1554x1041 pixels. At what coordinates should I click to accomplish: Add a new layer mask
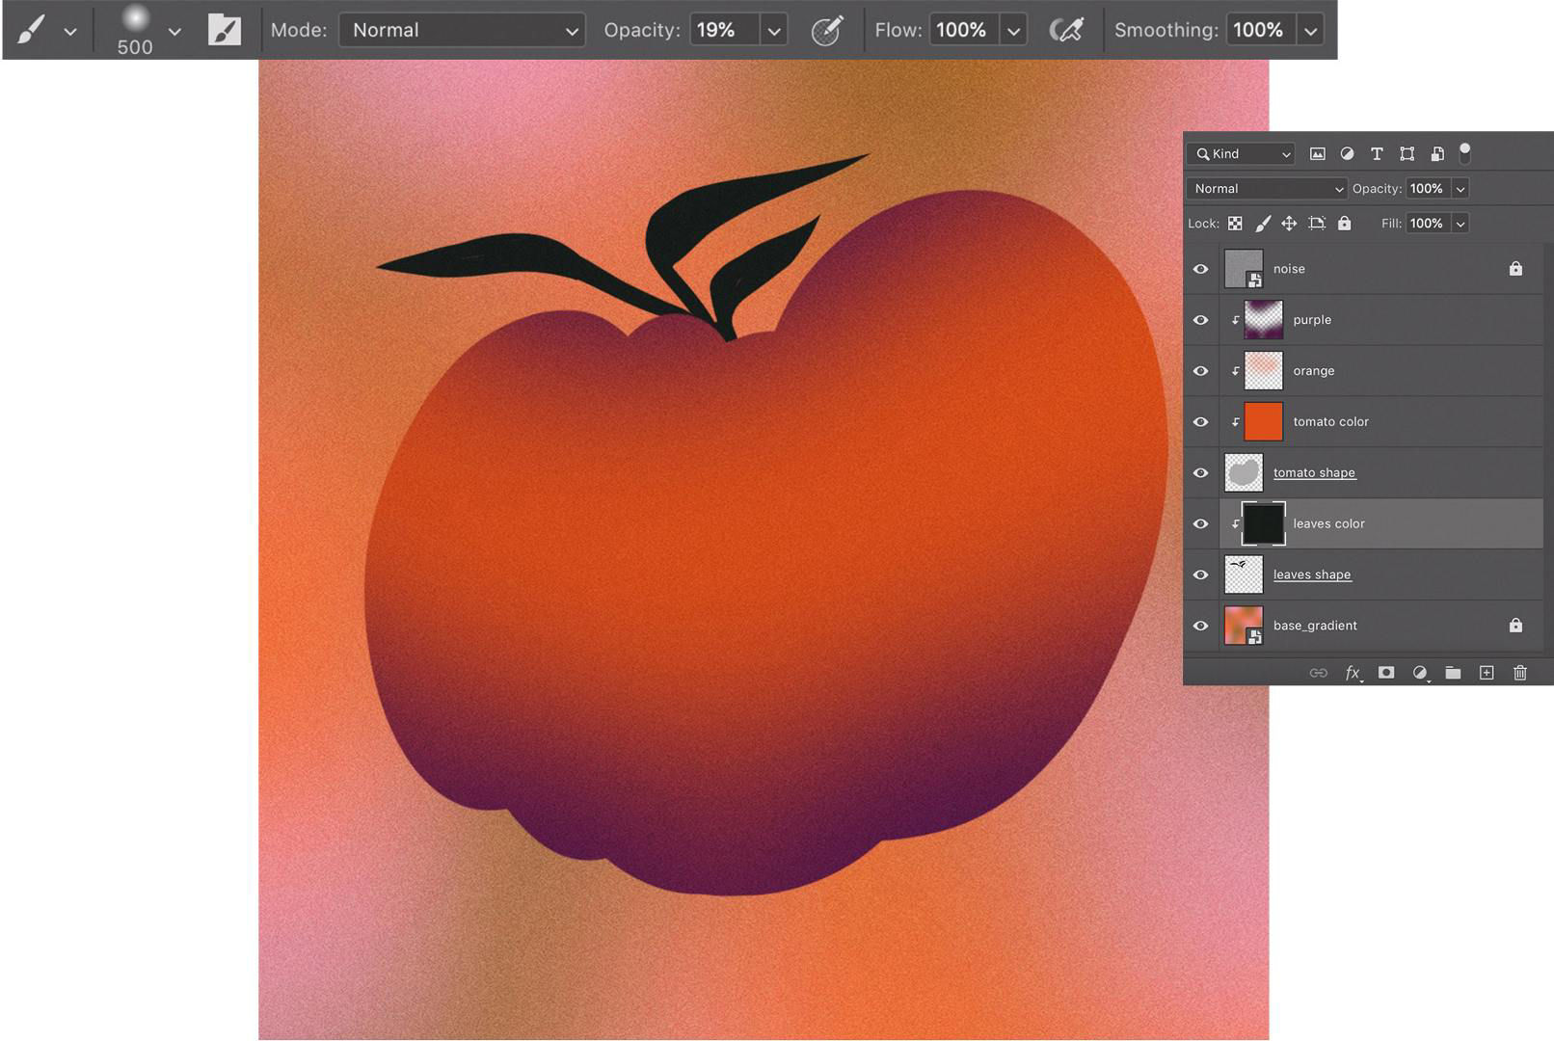tap(1386, 673)
